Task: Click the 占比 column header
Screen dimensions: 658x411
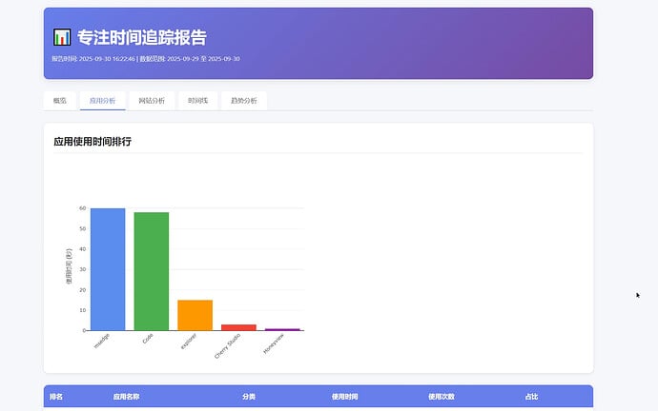Action: pyautogui.click(x=531, y=396)
